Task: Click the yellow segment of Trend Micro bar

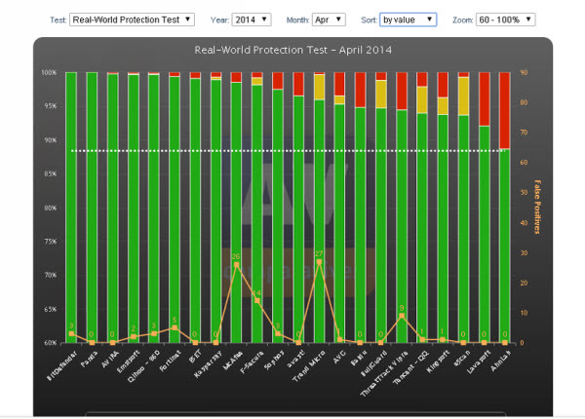Action: (x=319, y=87)
